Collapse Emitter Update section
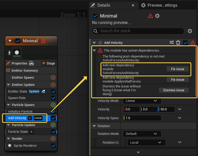198x156 pixels. (9, 85)
